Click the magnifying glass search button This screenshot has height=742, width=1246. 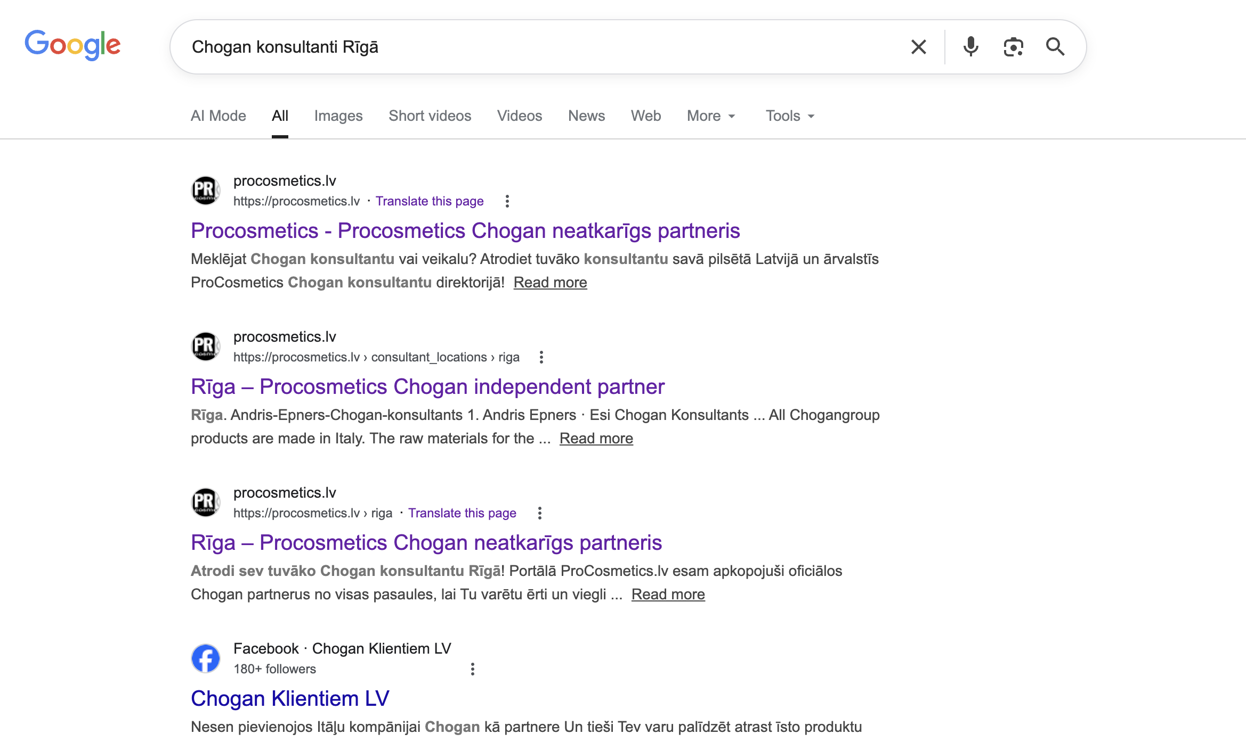coord(1055,47)
